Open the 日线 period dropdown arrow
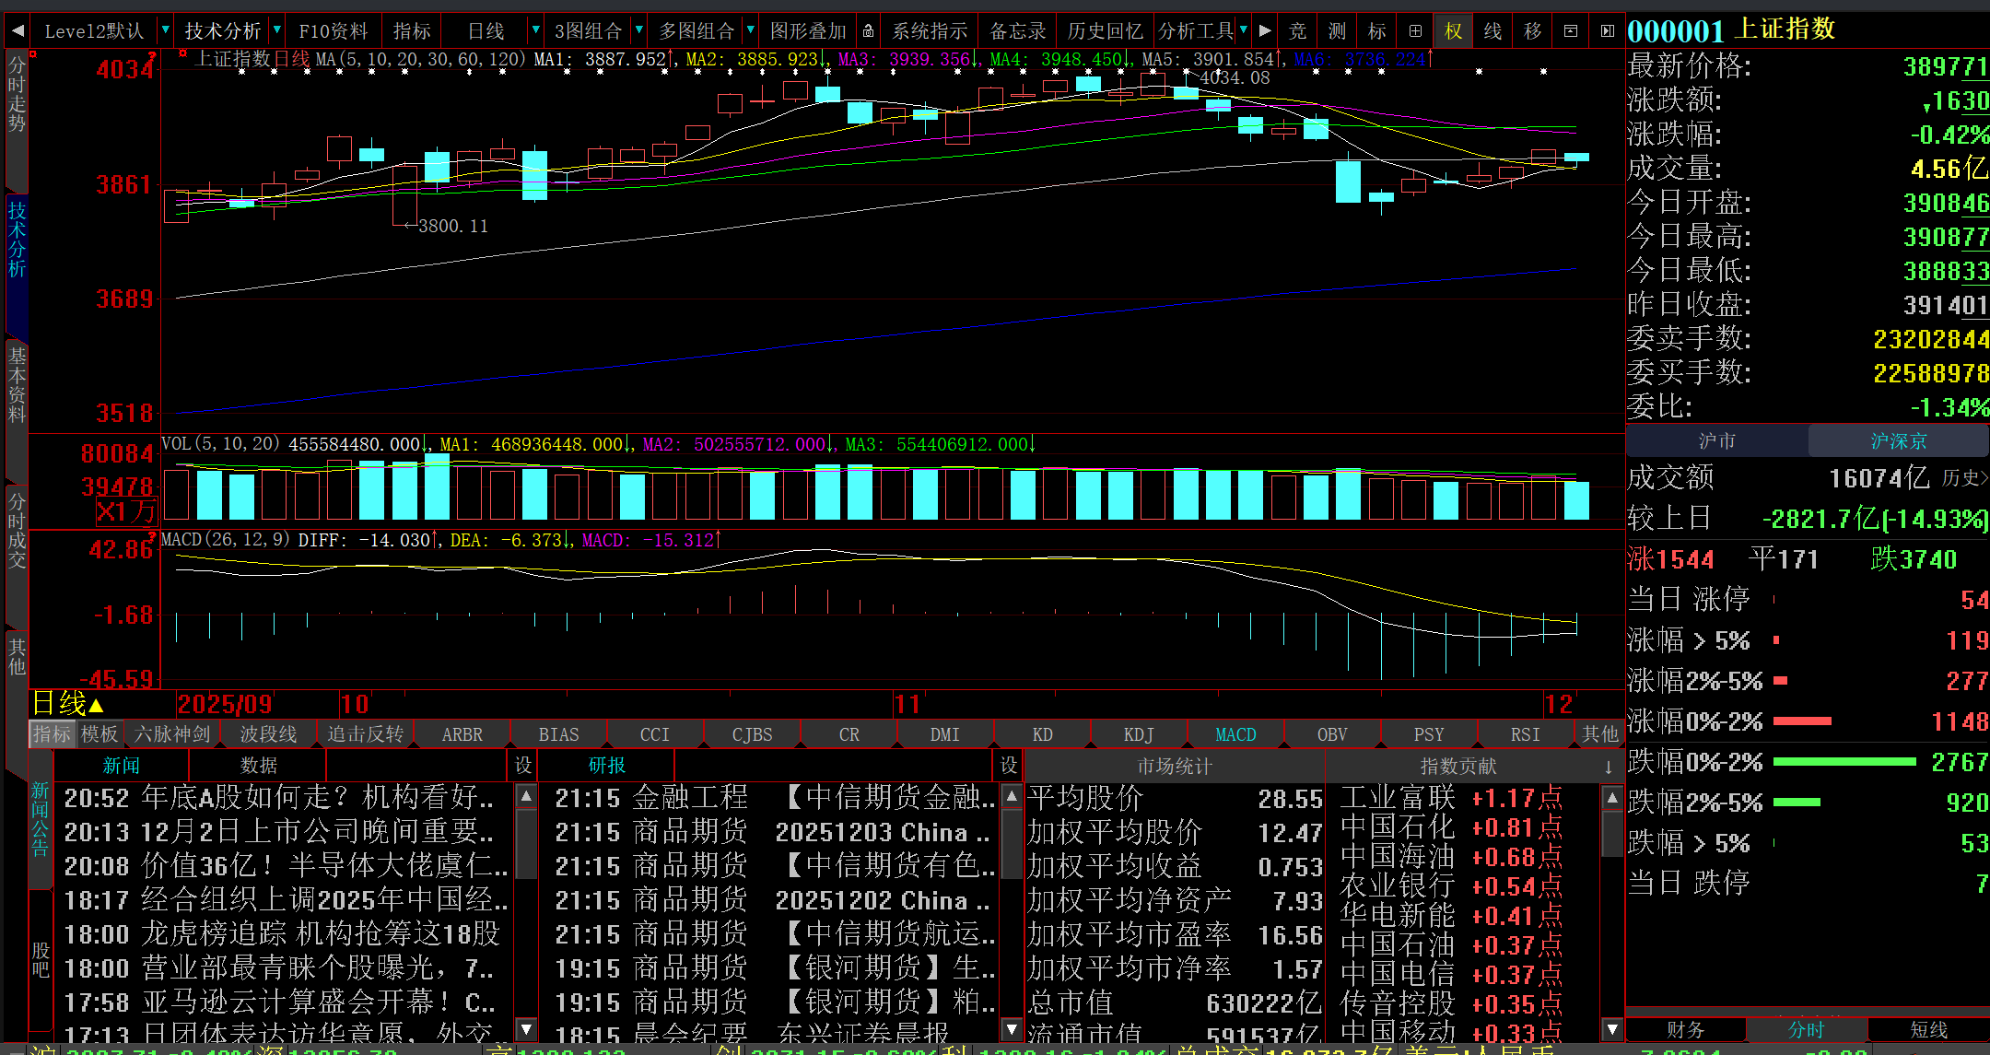 pyautogui.click(x=535, y=31)
